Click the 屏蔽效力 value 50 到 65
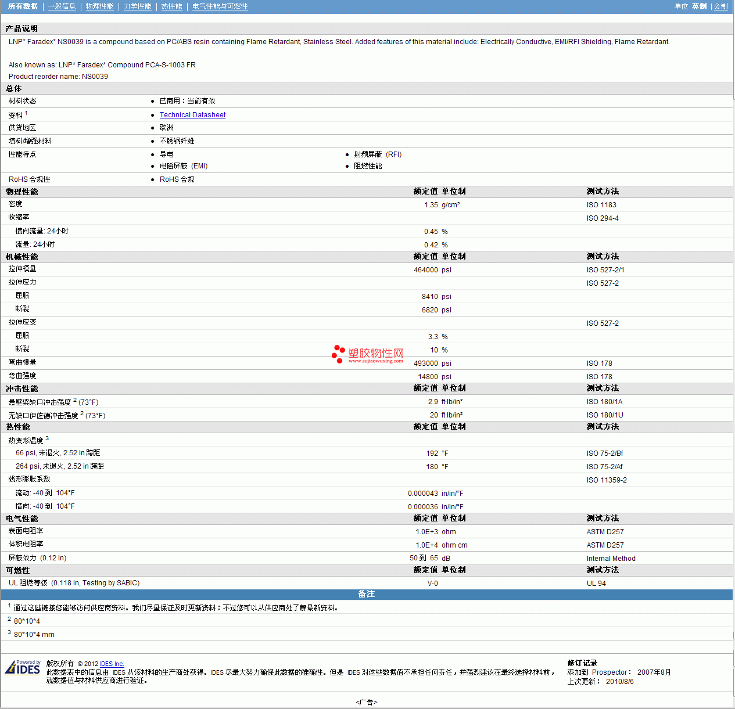 tap(424, 559)
